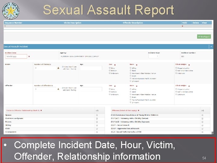The height and width of the screenshot is (163, 217).
Task: Select Non-Hispanic/Latino for Victim ethnic origin
Action: [176, 71]
